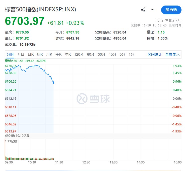
Task: Switch to the 60分 chart
Action: point(91,54)
